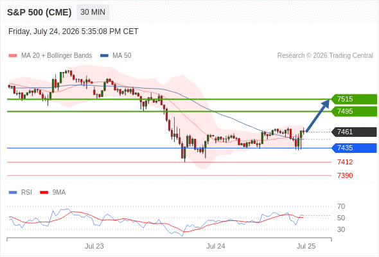Select the 7495 green resistance tag
379x257 pixels.
(x=354, y=111)
